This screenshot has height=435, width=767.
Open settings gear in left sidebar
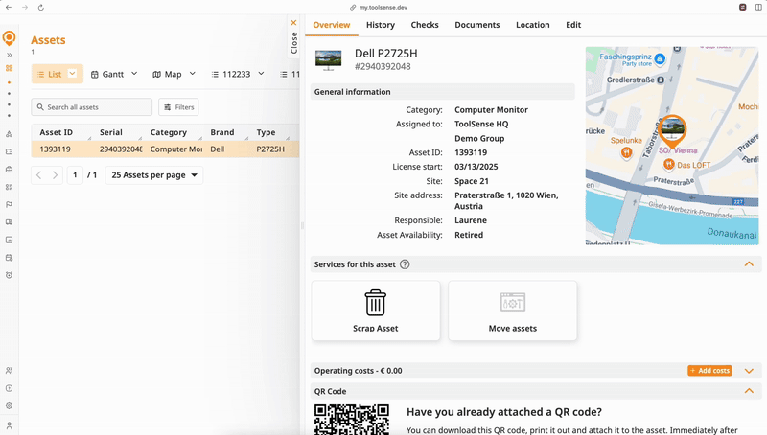(x=9, y=405)
